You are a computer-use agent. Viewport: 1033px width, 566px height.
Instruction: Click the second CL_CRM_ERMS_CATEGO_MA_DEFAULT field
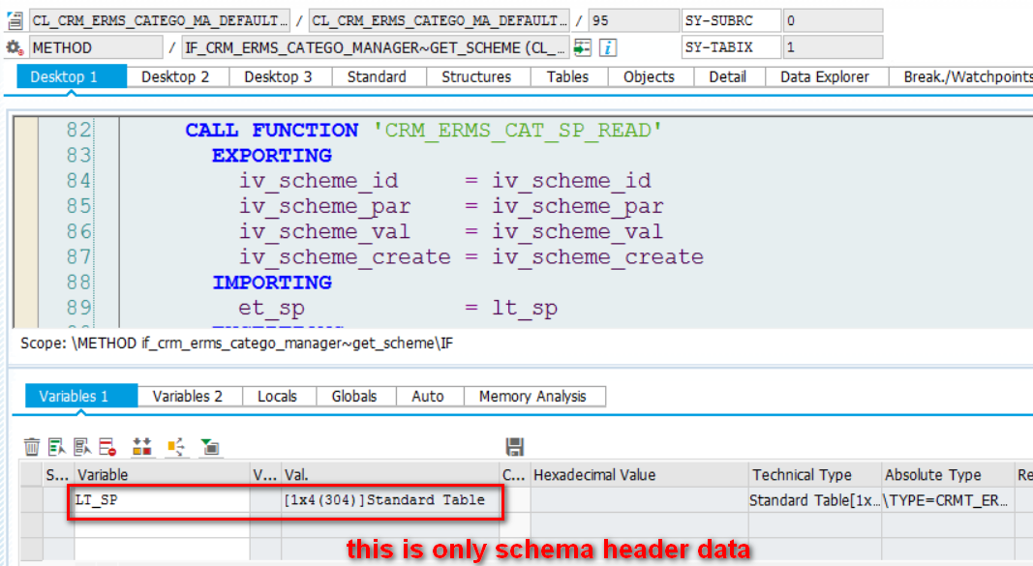coord(439,21)
